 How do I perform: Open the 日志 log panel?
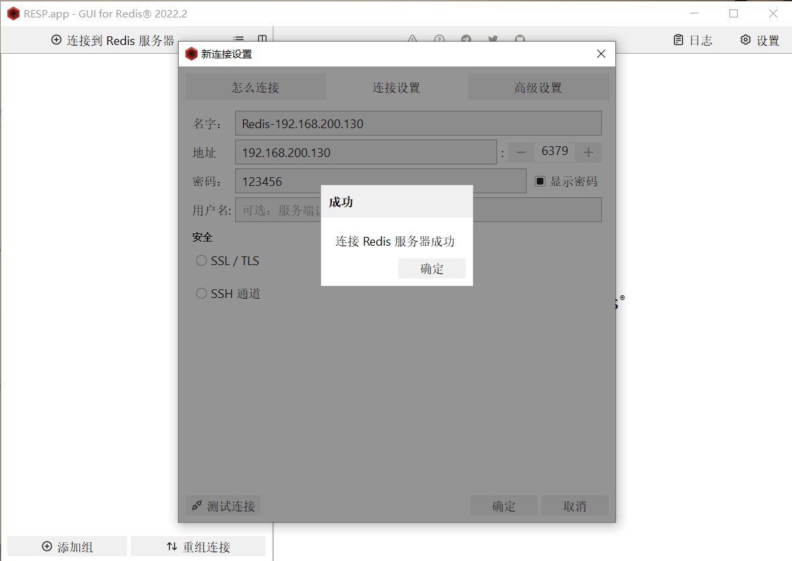point(693,40)
